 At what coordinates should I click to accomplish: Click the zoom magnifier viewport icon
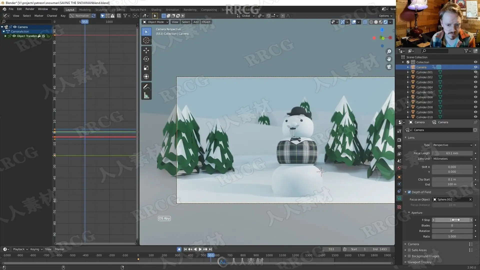point(389,51)
